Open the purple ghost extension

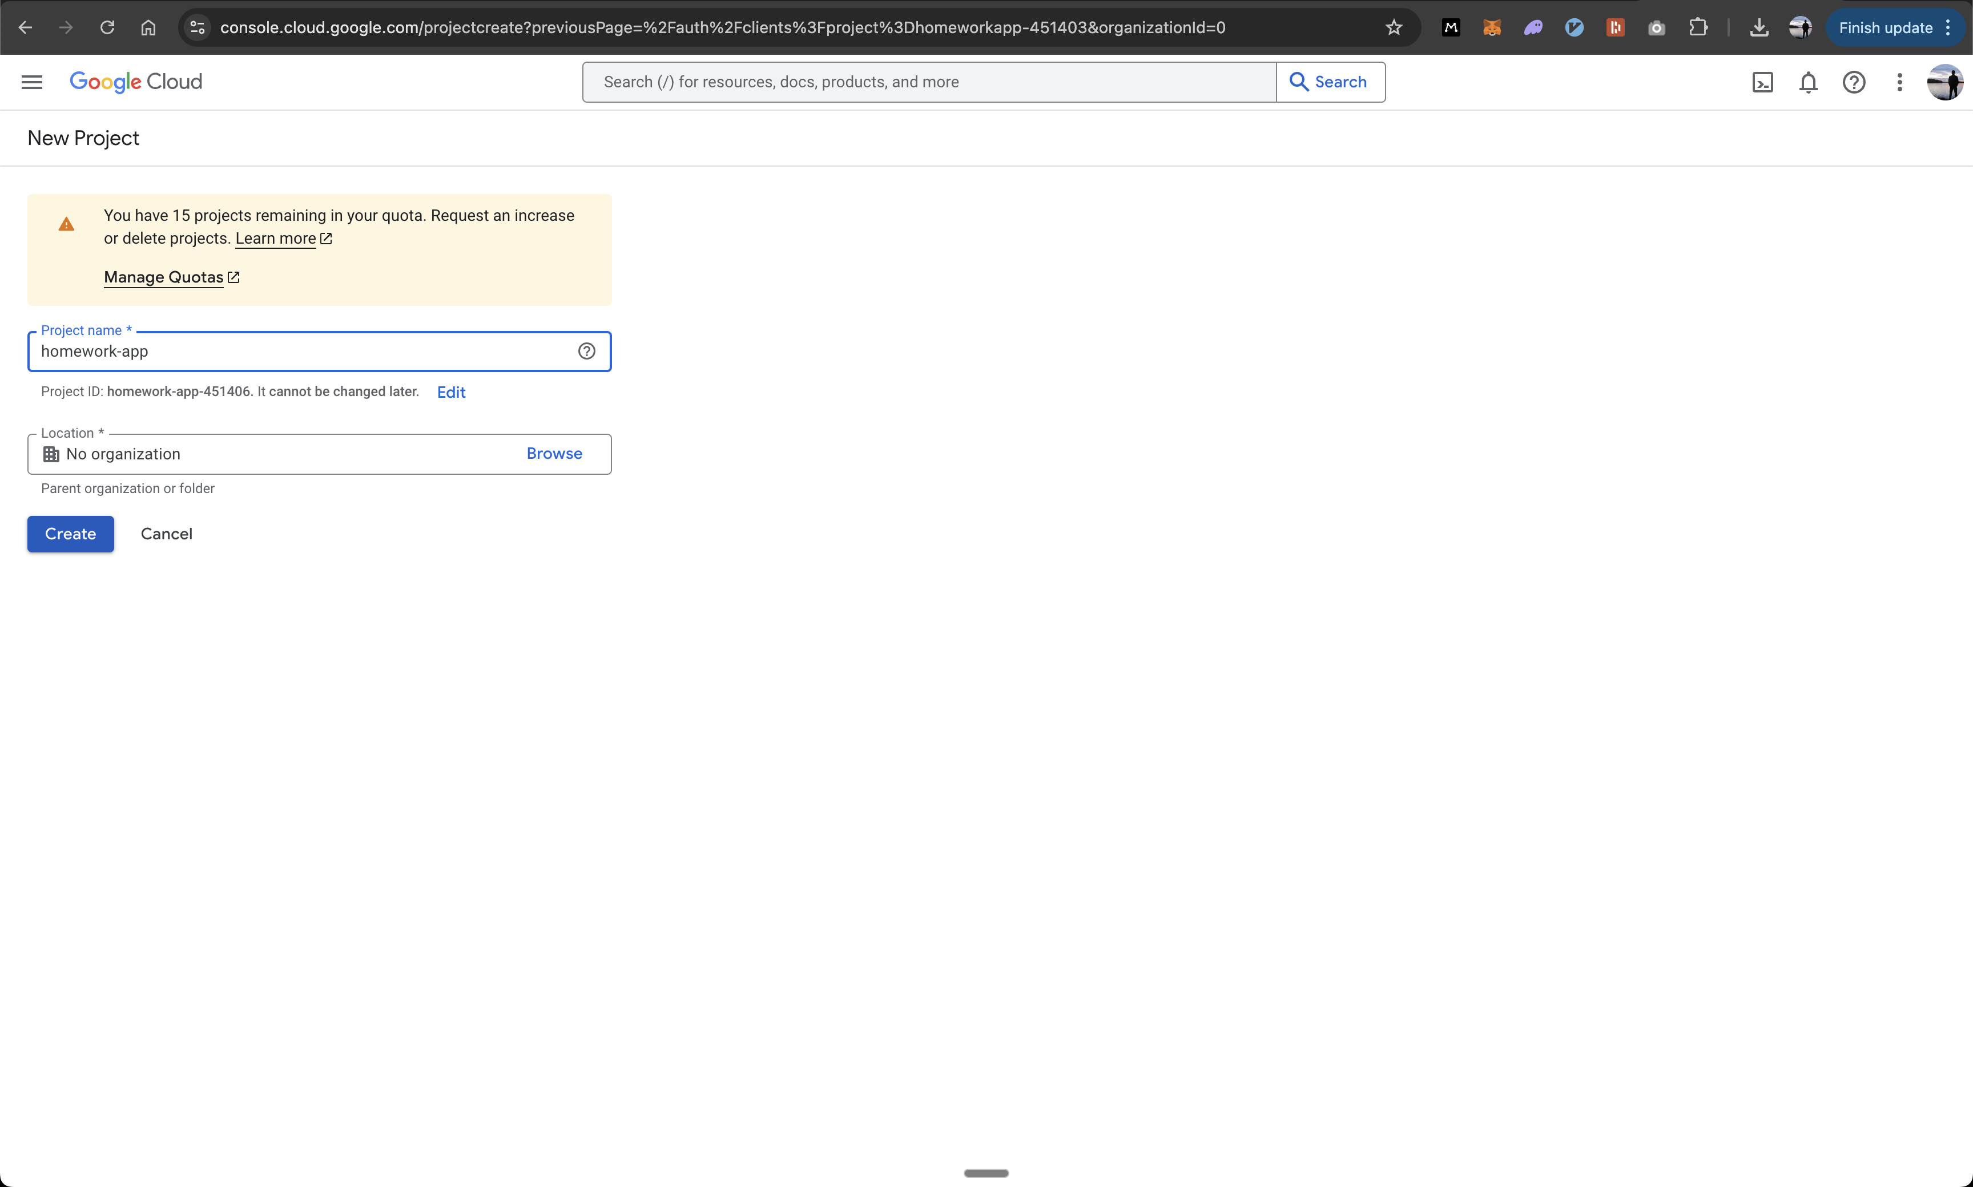pos(1533,27)
